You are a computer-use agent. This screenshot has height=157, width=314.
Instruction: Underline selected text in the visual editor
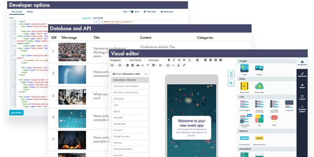click(x=179, y=60)
